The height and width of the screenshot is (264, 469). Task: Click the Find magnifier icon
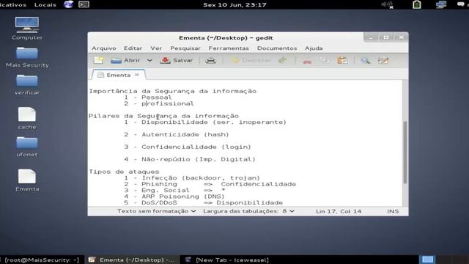pos(365,61)
